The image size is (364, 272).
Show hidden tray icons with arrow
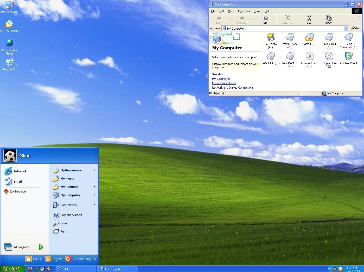coord(330,269)
